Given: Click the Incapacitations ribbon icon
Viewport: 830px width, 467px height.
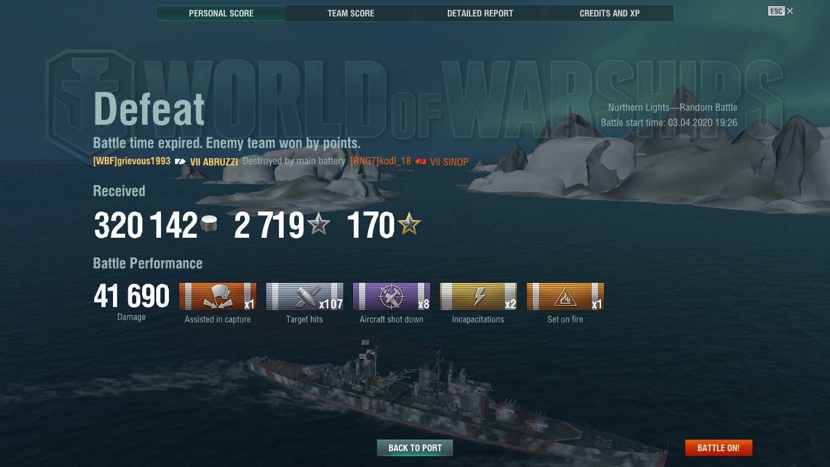Looking at the screenshot, I should click(x=478, y=297).
